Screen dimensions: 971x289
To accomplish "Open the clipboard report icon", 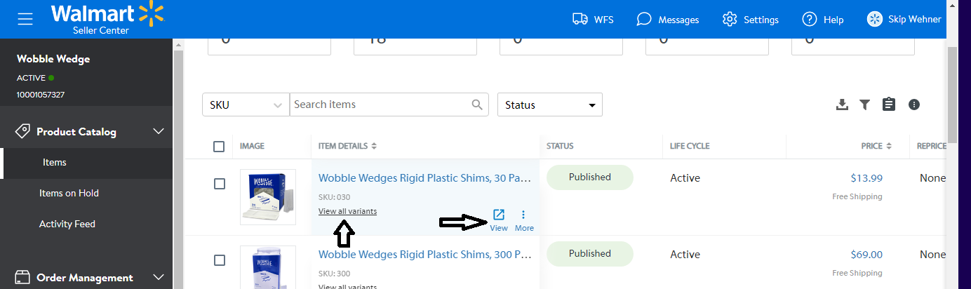I will click(889, 105).
